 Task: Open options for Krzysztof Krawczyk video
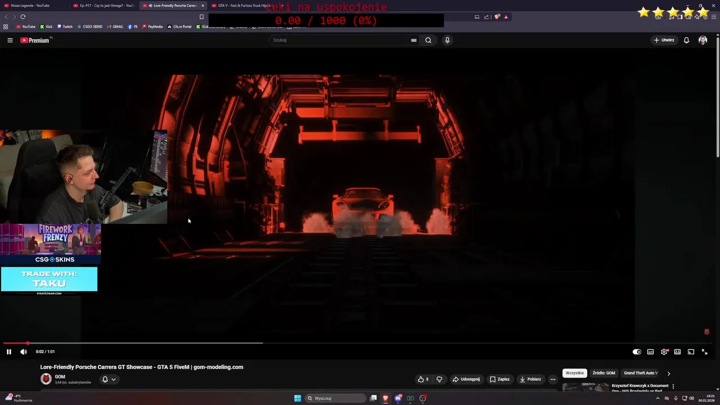point(673,386)
